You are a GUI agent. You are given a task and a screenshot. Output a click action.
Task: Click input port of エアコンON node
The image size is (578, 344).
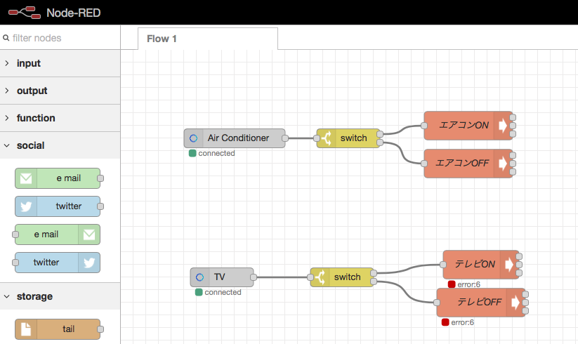[x=424, y=126]
